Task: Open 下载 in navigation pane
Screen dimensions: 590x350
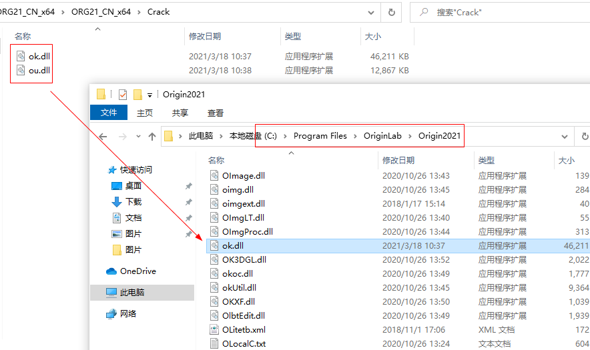Action: tap(133, 202)
